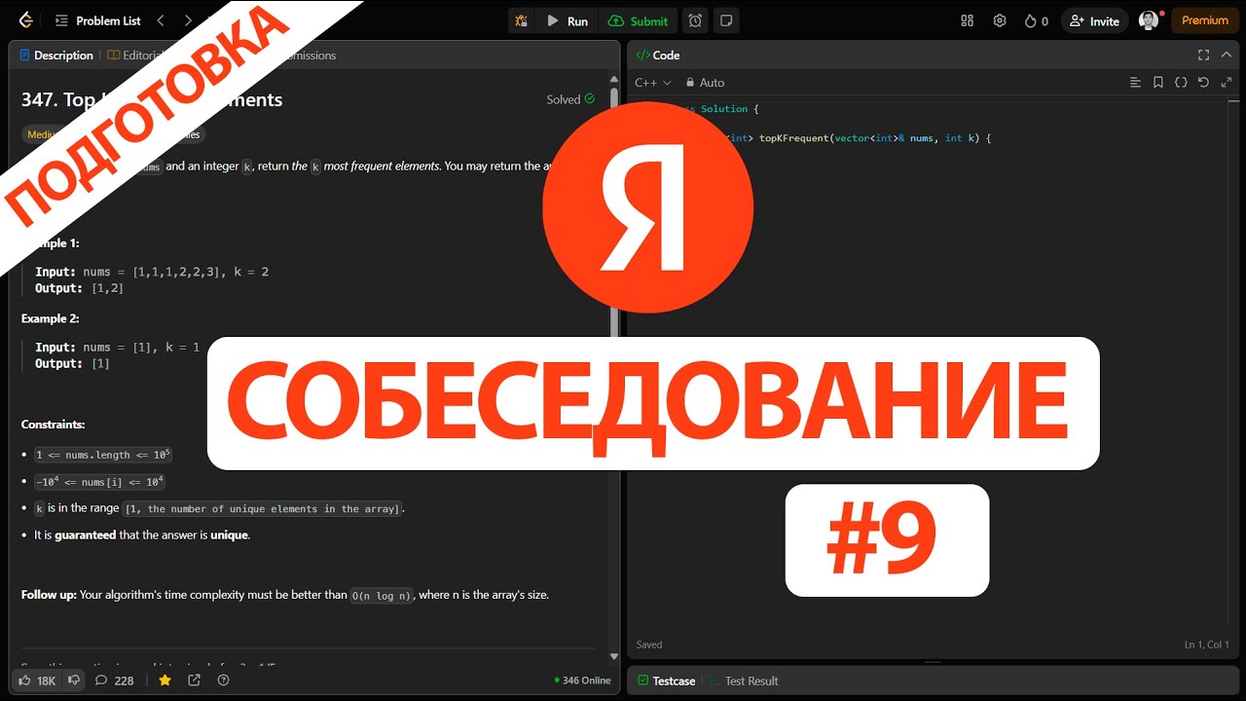Click the Constraints heading
Image resolution: width=1246 pixels, height=701 pixels.
tap(54, 424)
